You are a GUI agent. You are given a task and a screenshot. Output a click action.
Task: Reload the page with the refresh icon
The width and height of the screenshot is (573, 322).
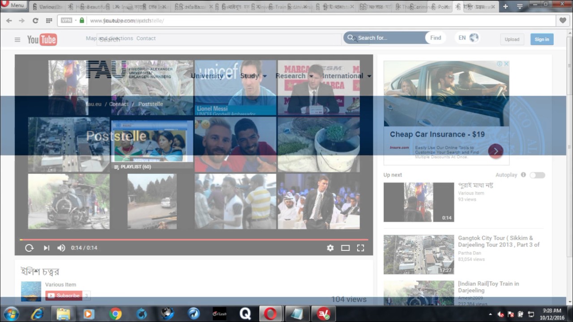[35, 21]
